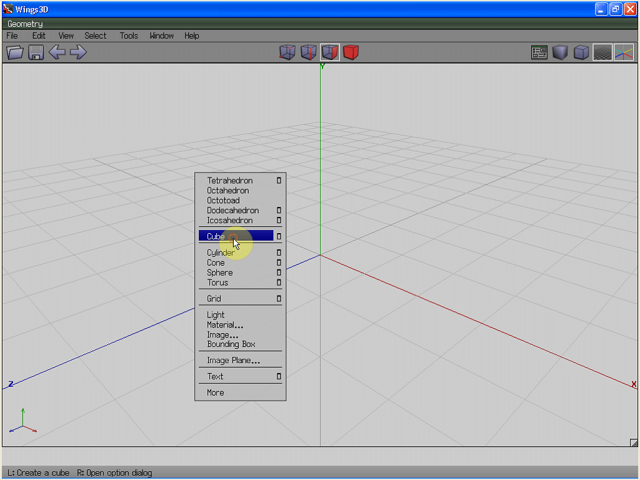Screen dimensions: 640x480
Task: Switch to face selection mode cube icon
Action: [x=329, y=52]
